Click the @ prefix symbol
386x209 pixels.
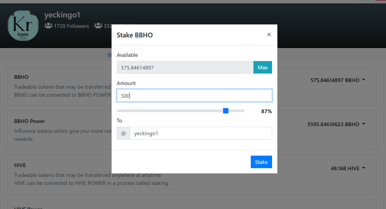click(124, 133)
